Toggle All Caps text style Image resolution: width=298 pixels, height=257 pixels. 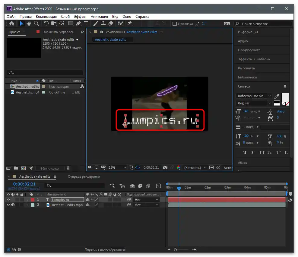[x=262, y=152]
